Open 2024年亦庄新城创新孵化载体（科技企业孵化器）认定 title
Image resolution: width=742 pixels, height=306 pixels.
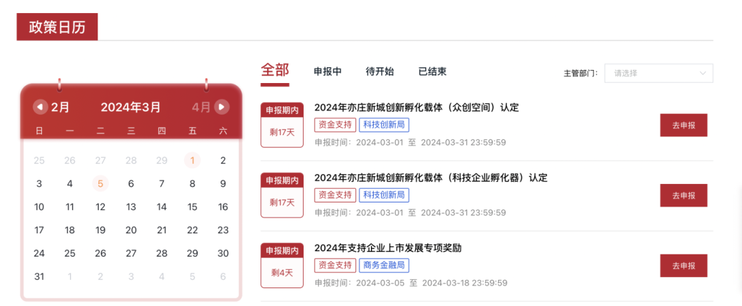click(x=431, y=178)
